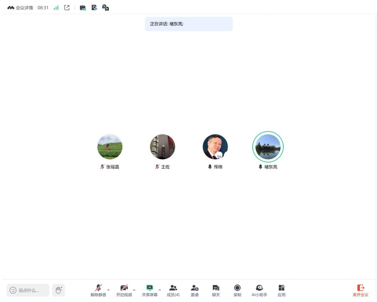Screen dimensions: 377x302
Task: Click 离开会议 to leave the meeting
Action: (x=360, y=290)
